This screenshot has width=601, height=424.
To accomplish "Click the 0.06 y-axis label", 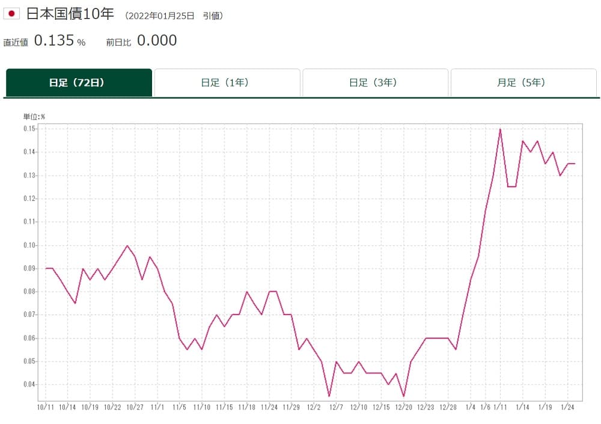I will coord(29,338).
